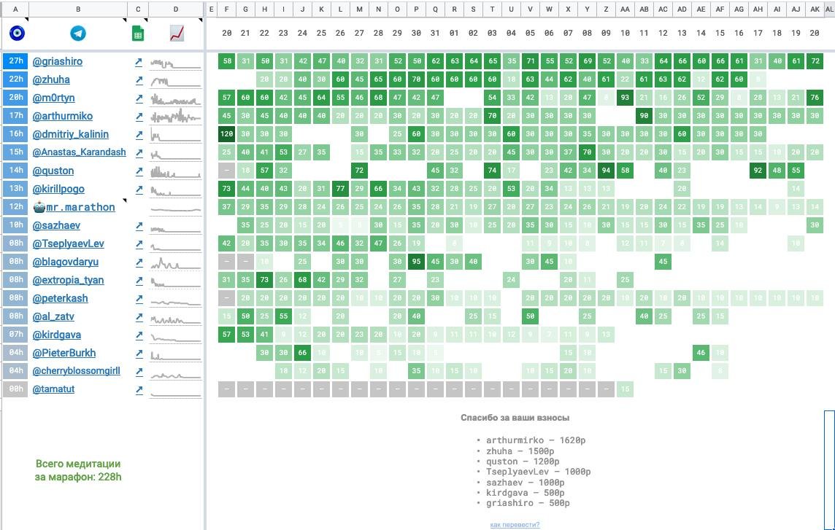Click the blue evil-eye amulet icon
Viewport: 835px width, 530px height.
coord(16,34)
